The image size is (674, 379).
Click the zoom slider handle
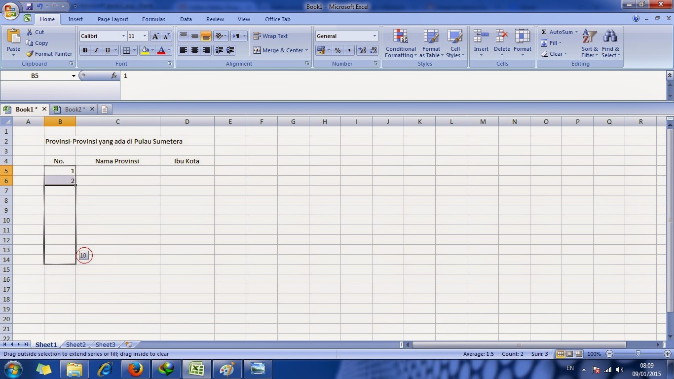point(638,354)
